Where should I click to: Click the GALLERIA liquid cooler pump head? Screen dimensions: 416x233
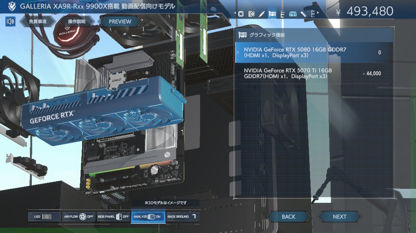[x=67, y=33]
